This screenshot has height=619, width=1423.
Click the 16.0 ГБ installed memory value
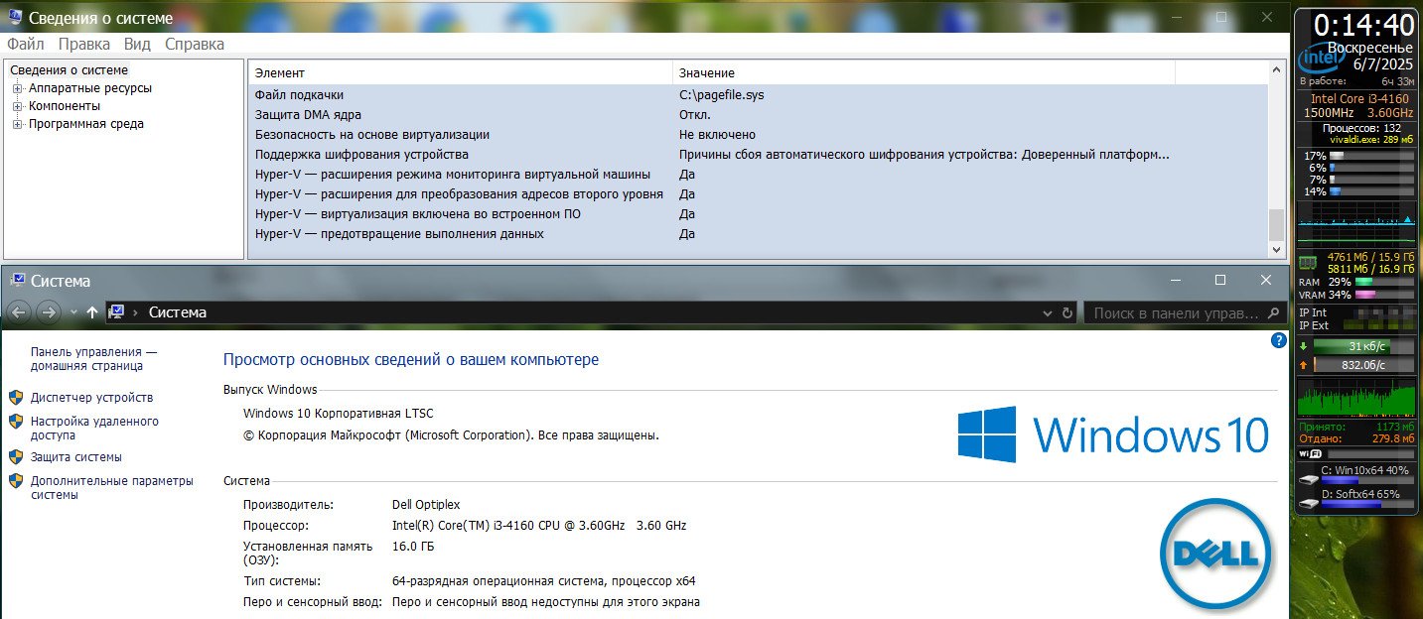pos(413,547)
